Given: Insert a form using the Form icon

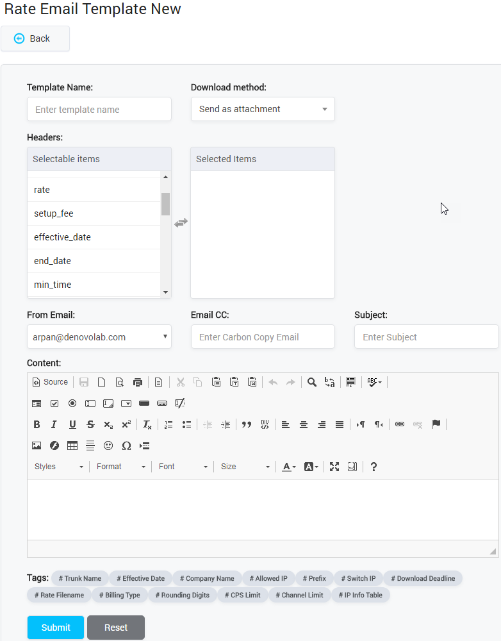Looking at the screenshot, I should (x=37, y=403).
